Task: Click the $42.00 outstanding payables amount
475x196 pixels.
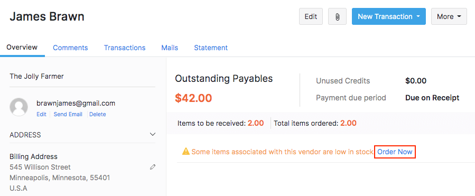Action: pos(193,98)
